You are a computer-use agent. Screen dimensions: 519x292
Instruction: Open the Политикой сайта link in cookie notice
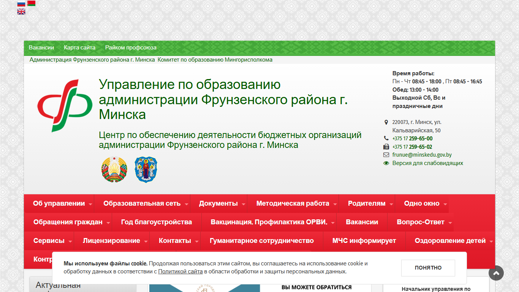(x=180, y=271)
